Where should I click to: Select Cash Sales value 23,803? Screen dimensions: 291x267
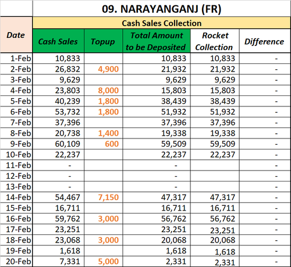[58, 90]
